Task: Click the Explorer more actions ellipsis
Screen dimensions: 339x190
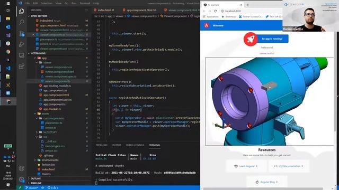Action: coord(86,10)
